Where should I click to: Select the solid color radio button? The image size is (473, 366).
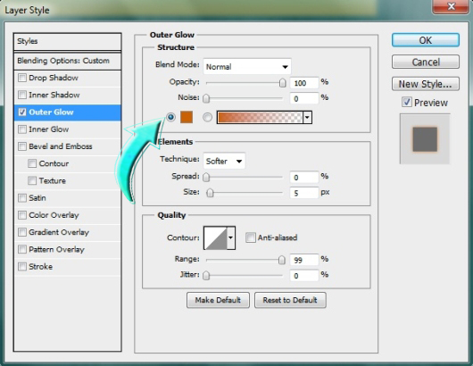pyautogui.click(x=170, y=117)
